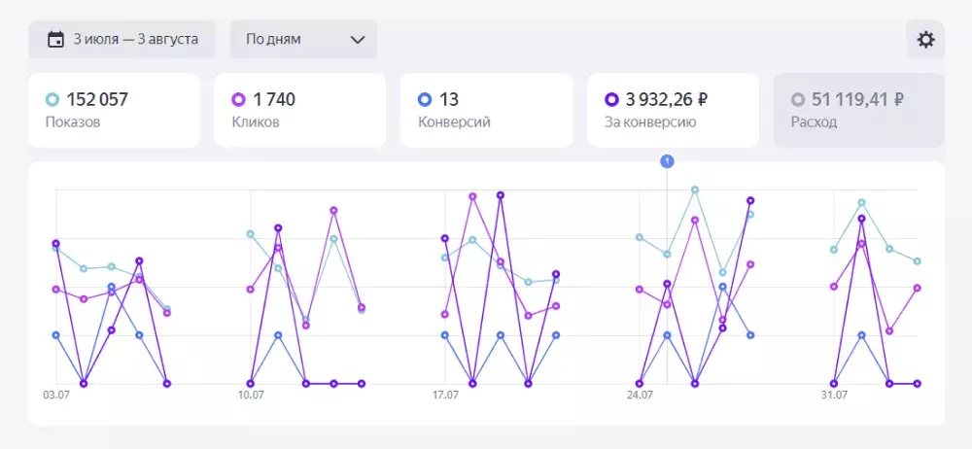Click the chevron arrow in 'По дням' selector

tap(357, 40)
